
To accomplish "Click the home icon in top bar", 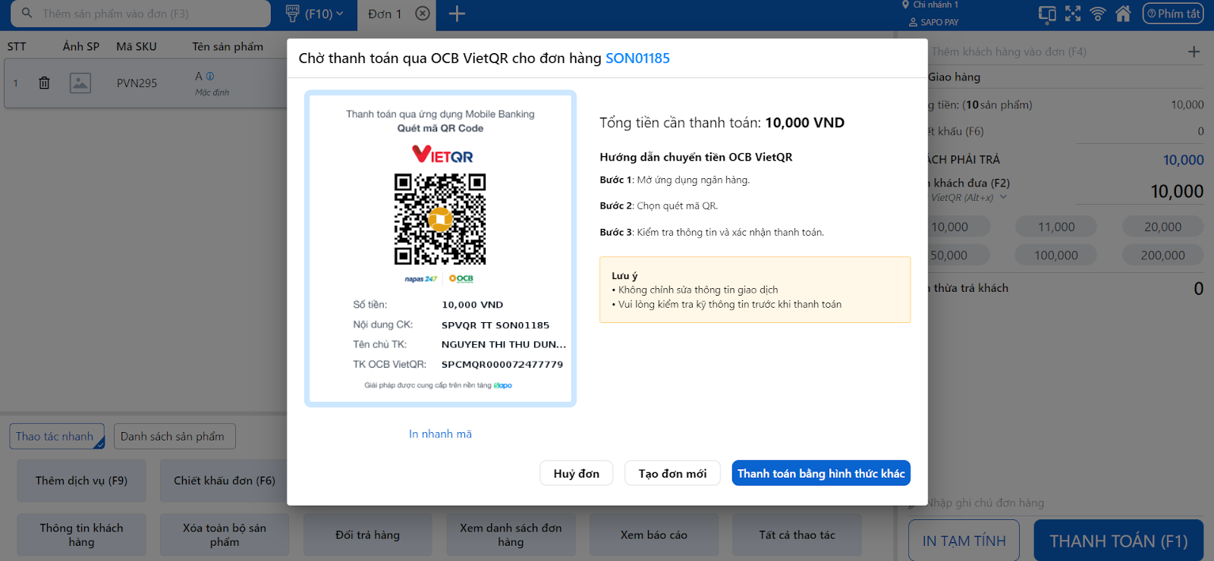I will pos(1124,14).
